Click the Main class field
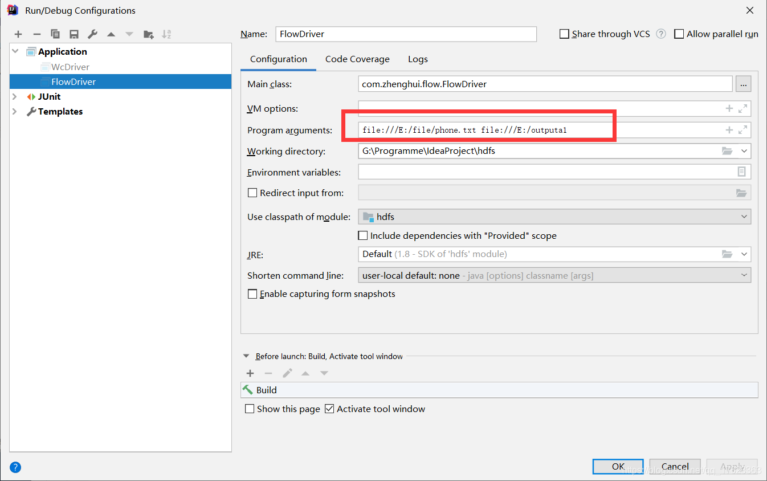 click(x=545, y=84)
